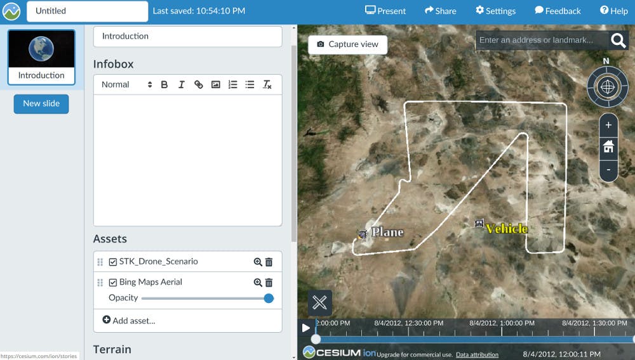Screen dimensions: 635x360
Task: Expand the Add asset option
Action: (128, 321)
